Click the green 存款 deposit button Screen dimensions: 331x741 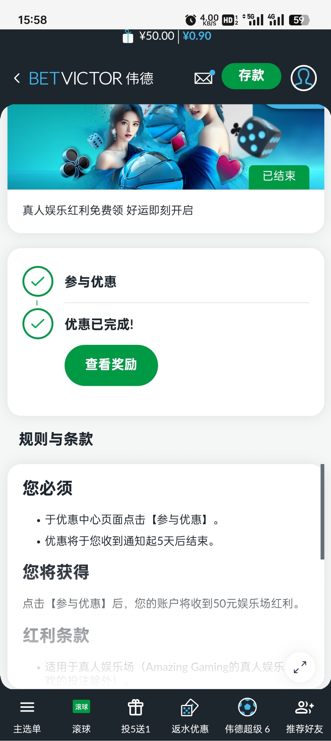pyautogui.click(x=251, y=76)
